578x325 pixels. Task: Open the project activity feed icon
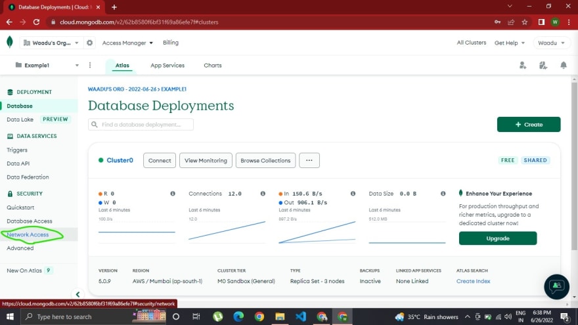pyautogui.click(x=543, y=65)
